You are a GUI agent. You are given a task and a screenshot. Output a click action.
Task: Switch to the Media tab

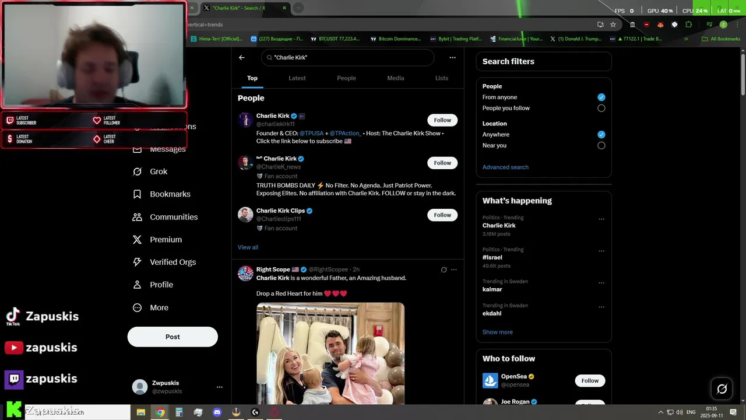(x=395, y=78)
